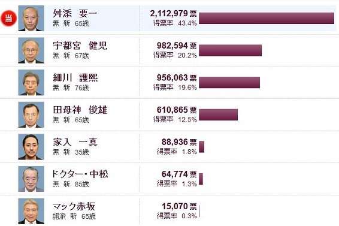Click the マック赤坂 candidate name
The width and height of the screenshot is (339, 226).
pyautogui.click(x=74, y=206)
